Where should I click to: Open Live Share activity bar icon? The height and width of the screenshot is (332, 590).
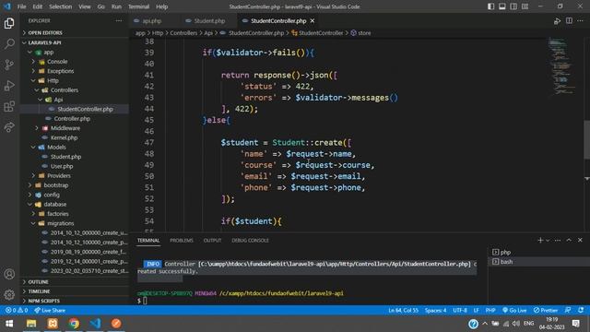9,127
